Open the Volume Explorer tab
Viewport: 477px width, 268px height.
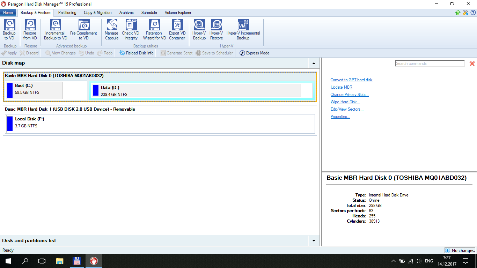(x=178, y=13)
